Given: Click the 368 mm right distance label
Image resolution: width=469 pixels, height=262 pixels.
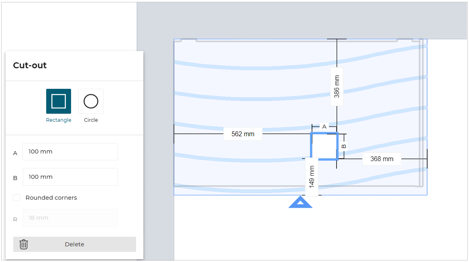Looking at the screenshot, I should (381, 159).
